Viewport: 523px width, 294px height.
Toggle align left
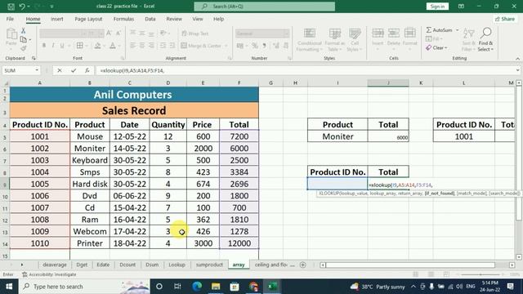click(x=132, y=46)
